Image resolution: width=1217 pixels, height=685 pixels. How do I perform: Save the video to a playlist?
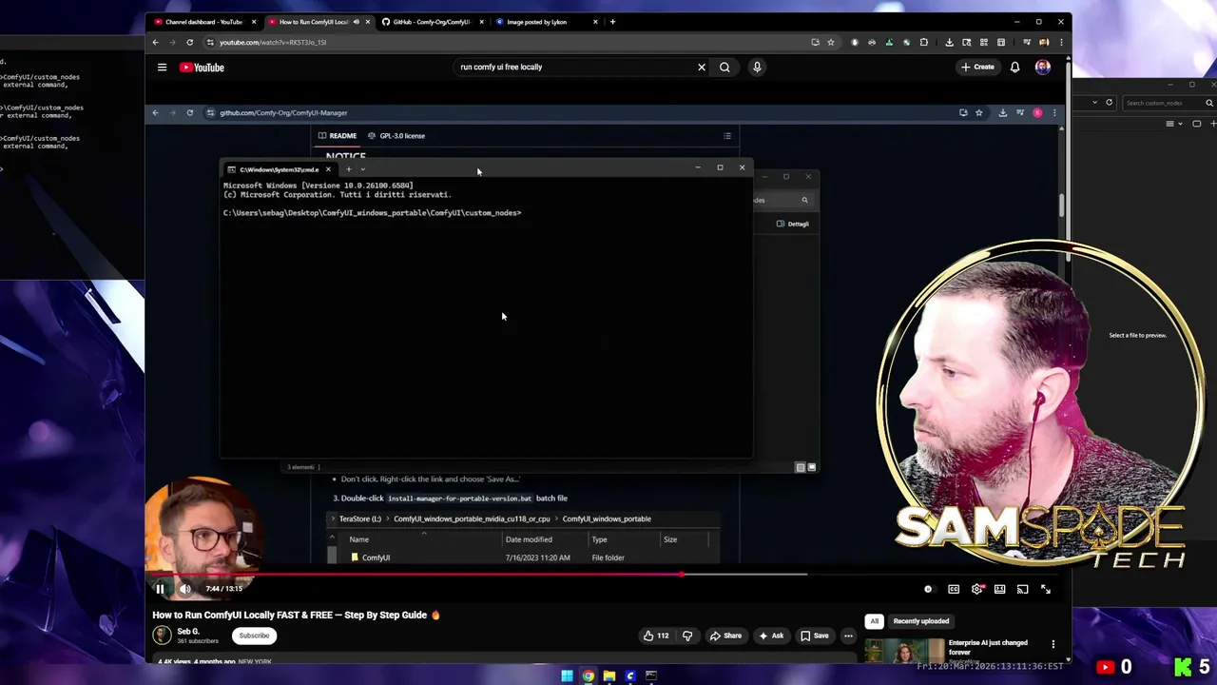814,636
